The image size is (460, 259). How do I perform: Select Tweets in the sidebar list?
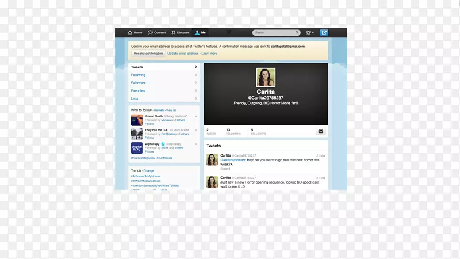[164, 67]
